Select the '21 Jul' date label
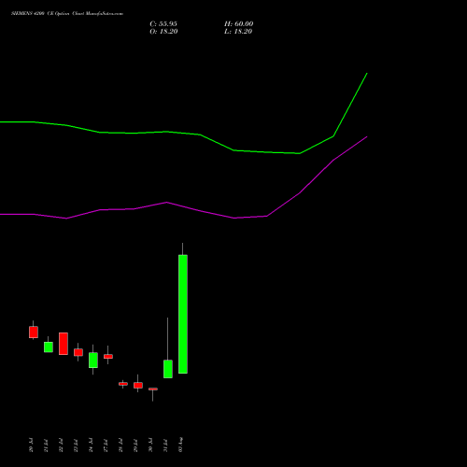467x467 pixels. (x=46, y=446)
